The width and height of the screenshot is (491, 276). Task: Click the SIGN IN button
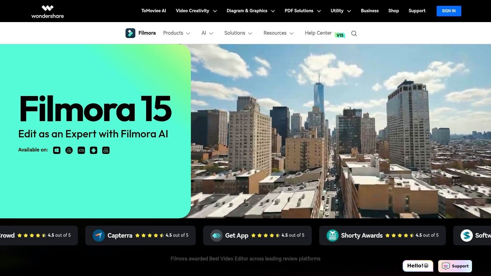click(x=449, y=11)
